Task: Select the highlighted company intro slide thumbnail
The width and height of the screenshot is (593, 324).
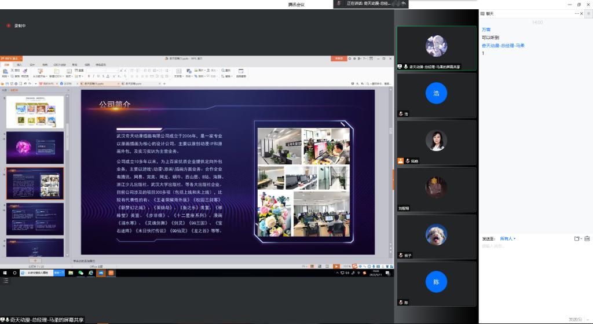Action: coord(35,183)
